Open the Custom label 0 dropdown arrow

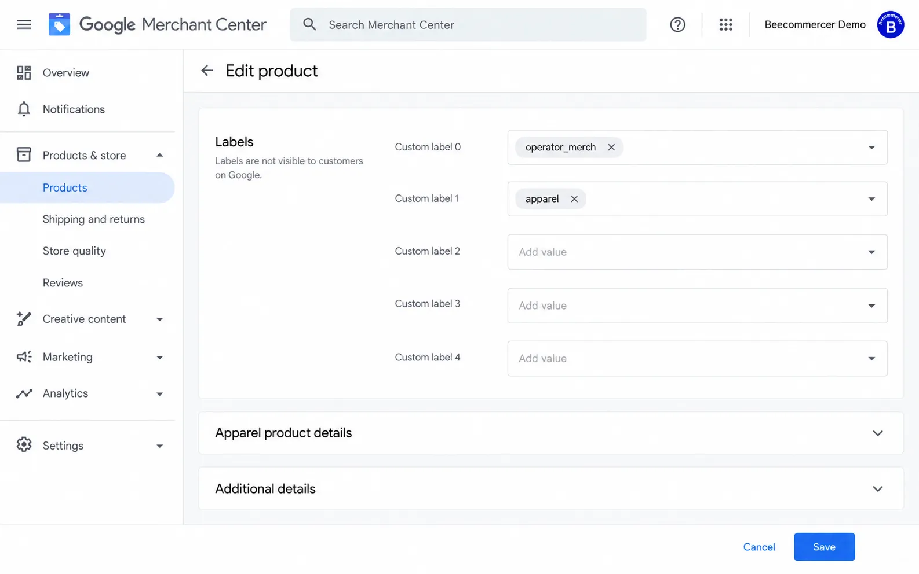871,148
